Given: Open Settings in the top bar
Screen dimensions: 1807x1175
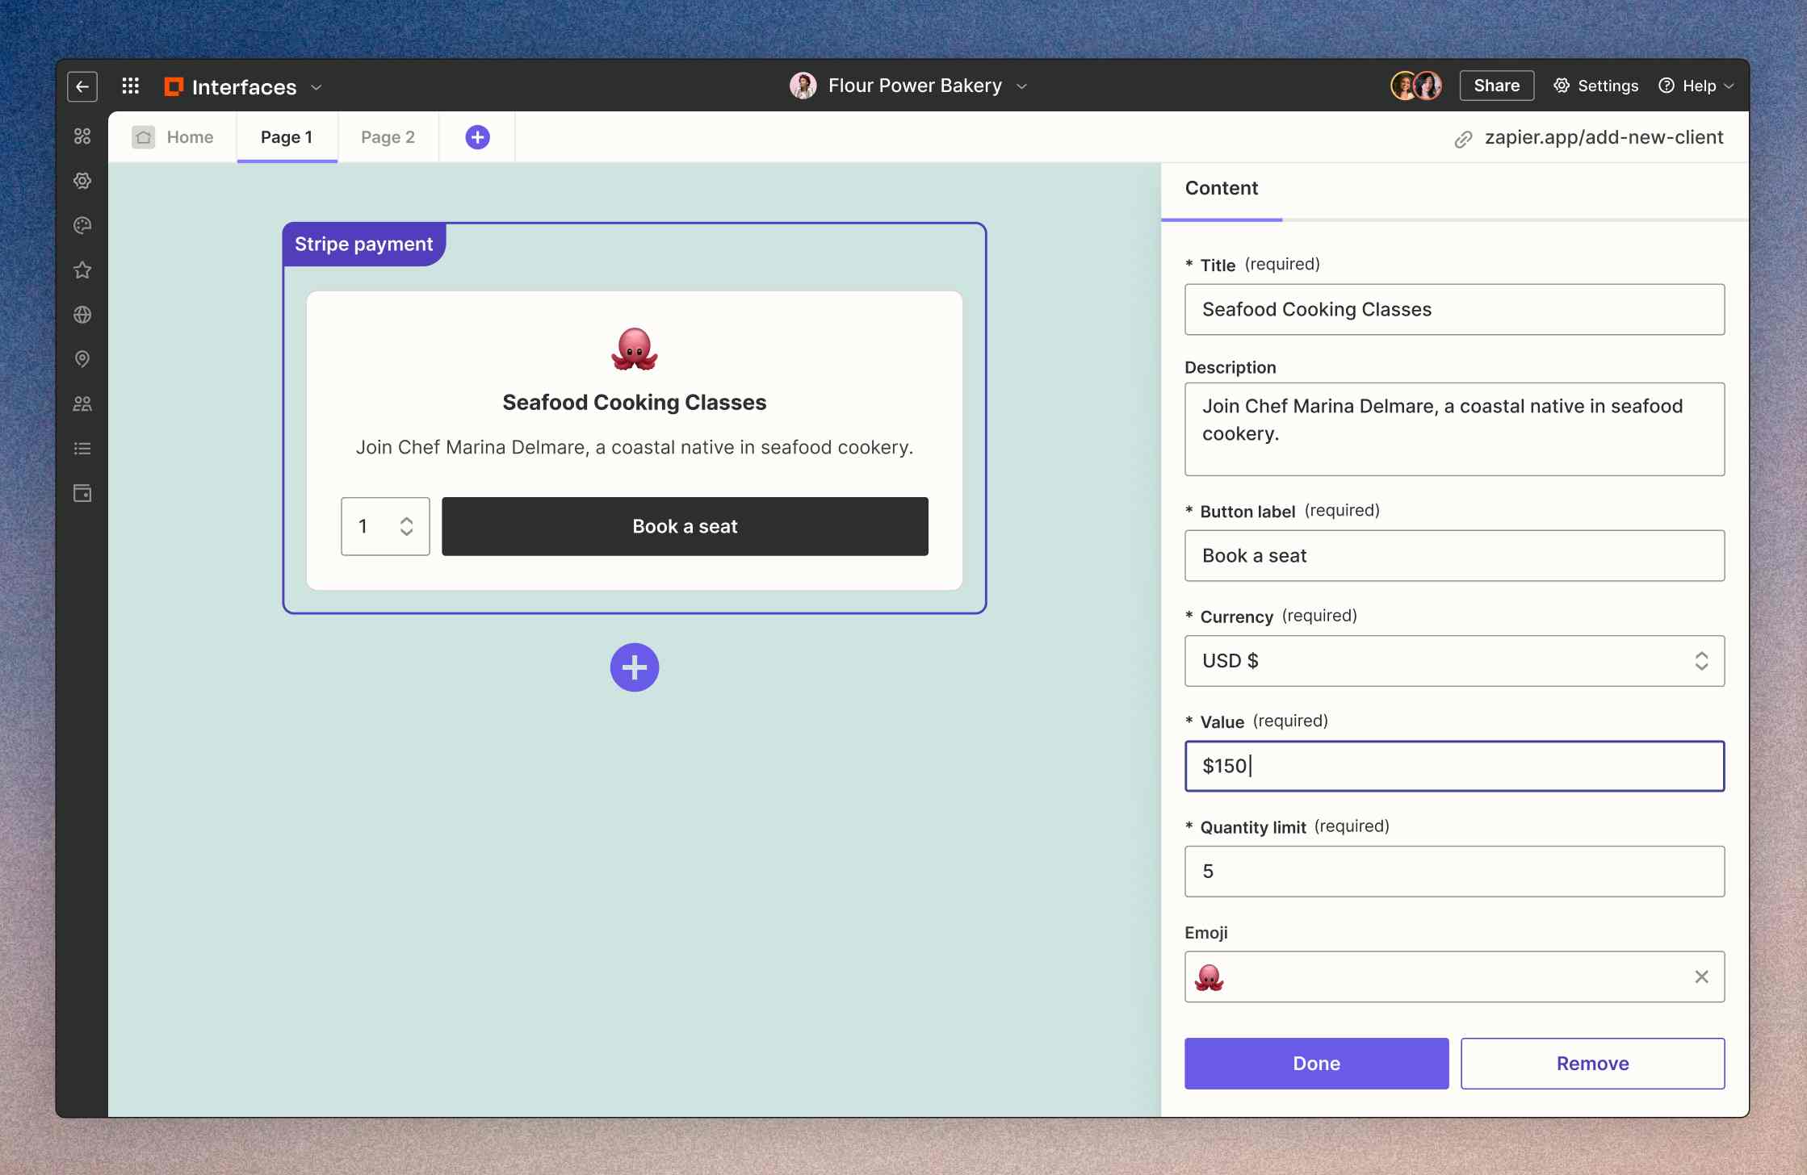Looking at the screenshot, I should (1595, 86).
